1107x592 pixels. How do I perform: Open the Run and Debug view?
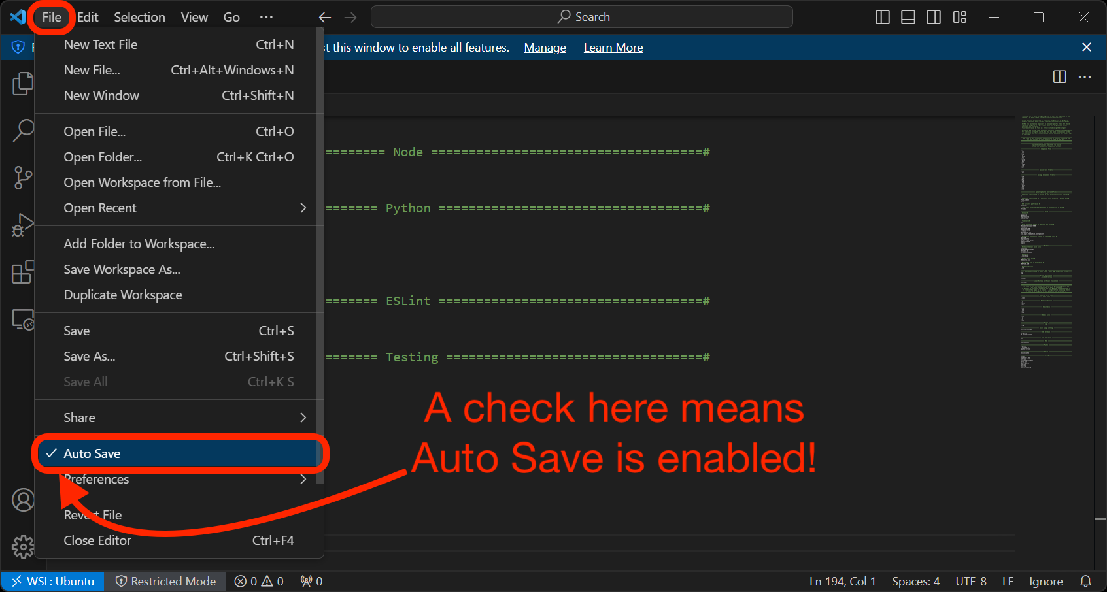pos(23,224)
